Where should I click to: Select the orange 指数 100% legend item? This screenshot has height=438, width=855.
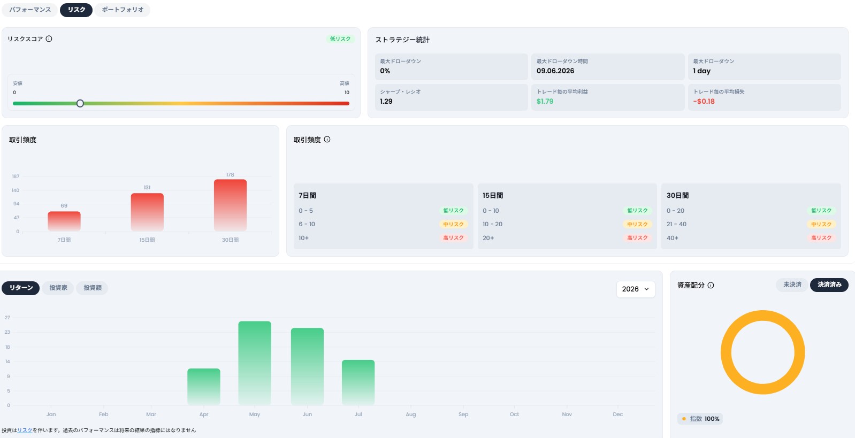click(700, 419)
